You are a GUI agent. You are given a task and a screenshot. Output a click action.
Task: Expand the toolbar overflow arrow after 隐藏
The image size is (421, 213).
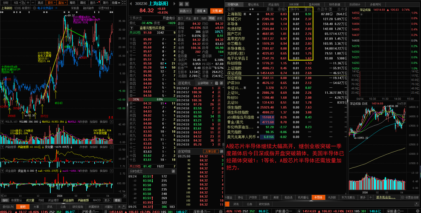coord(119,3)
